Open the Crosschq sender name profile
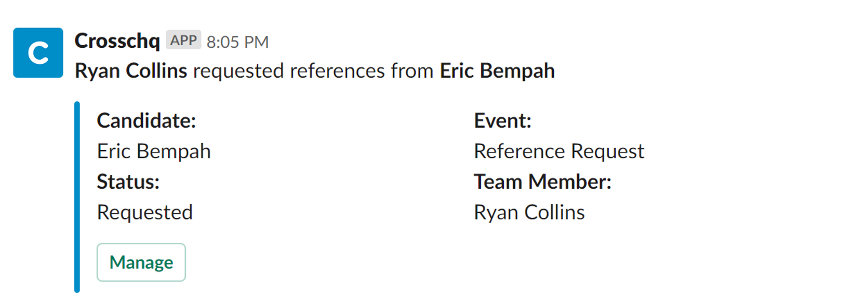 (x=117, y=40)
